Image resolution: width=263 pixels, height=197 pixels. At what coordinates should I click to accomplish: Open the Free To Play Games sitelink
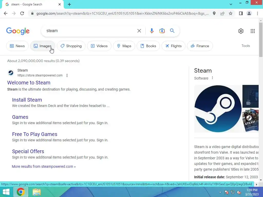(35, 134)
